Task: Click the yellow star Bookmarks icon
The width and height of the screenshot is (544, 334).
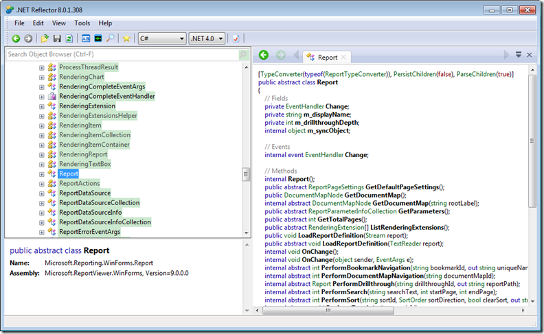Action: [126, 38]
